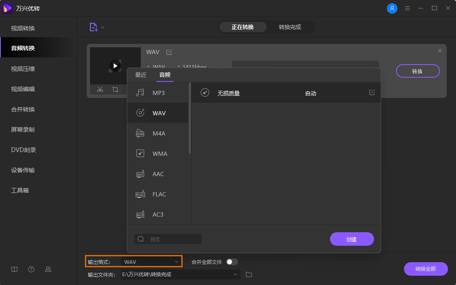Open the output folder browser icon
Viewport: 456px width, 285px height.
(248, 274)
